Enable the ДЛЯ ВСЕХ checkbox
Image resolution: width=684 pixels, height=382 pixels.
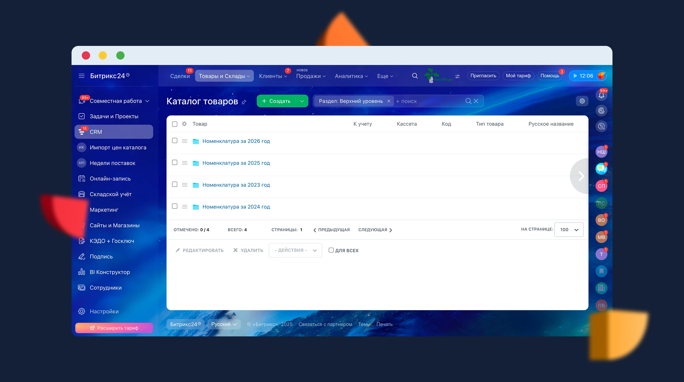[x=331, y=250]
